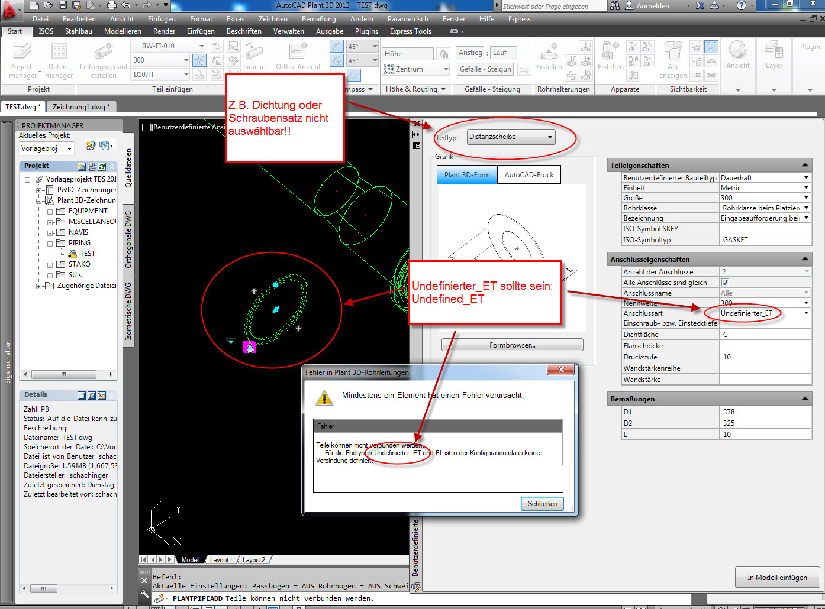Screen dimensions: 825x609
Task: Open the Datei menu
Action: pos(41,19)
